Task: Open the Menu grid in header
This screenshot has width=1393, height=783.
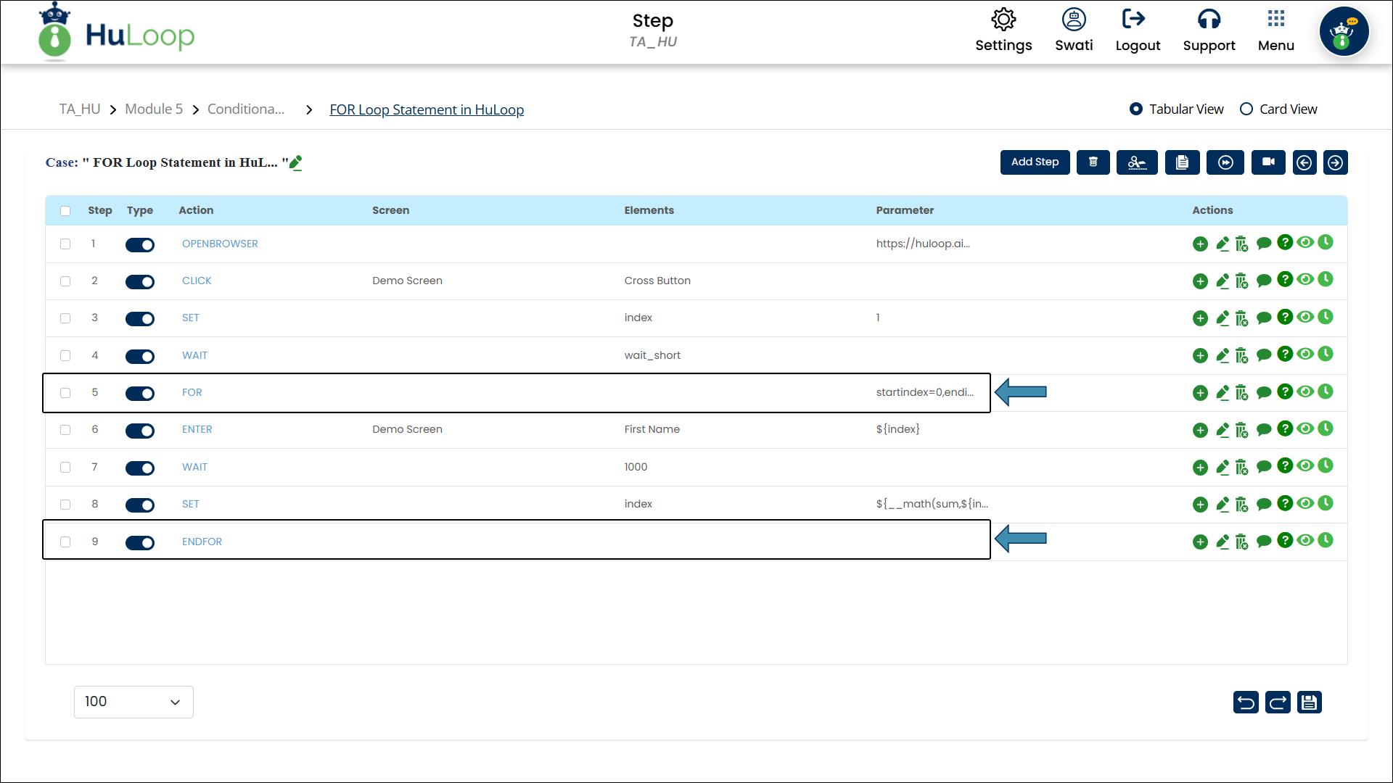Action: pos(1275,30)
